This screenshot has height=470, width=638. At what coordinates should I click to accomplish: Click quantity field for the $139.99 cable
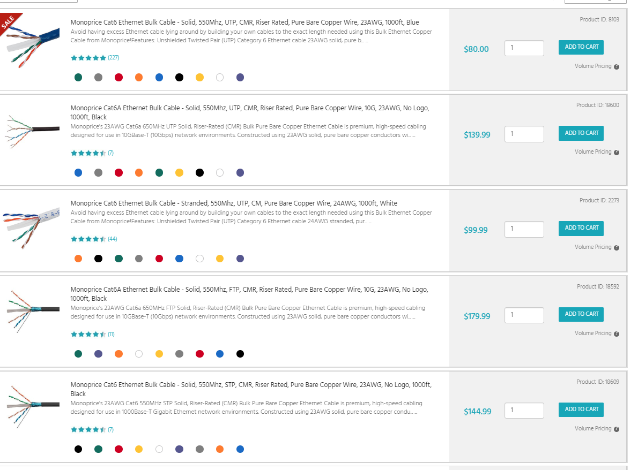tap(524, 134)
